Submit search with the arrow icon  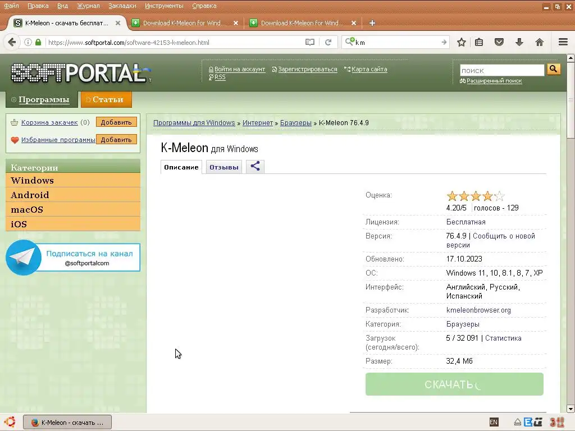444,42
